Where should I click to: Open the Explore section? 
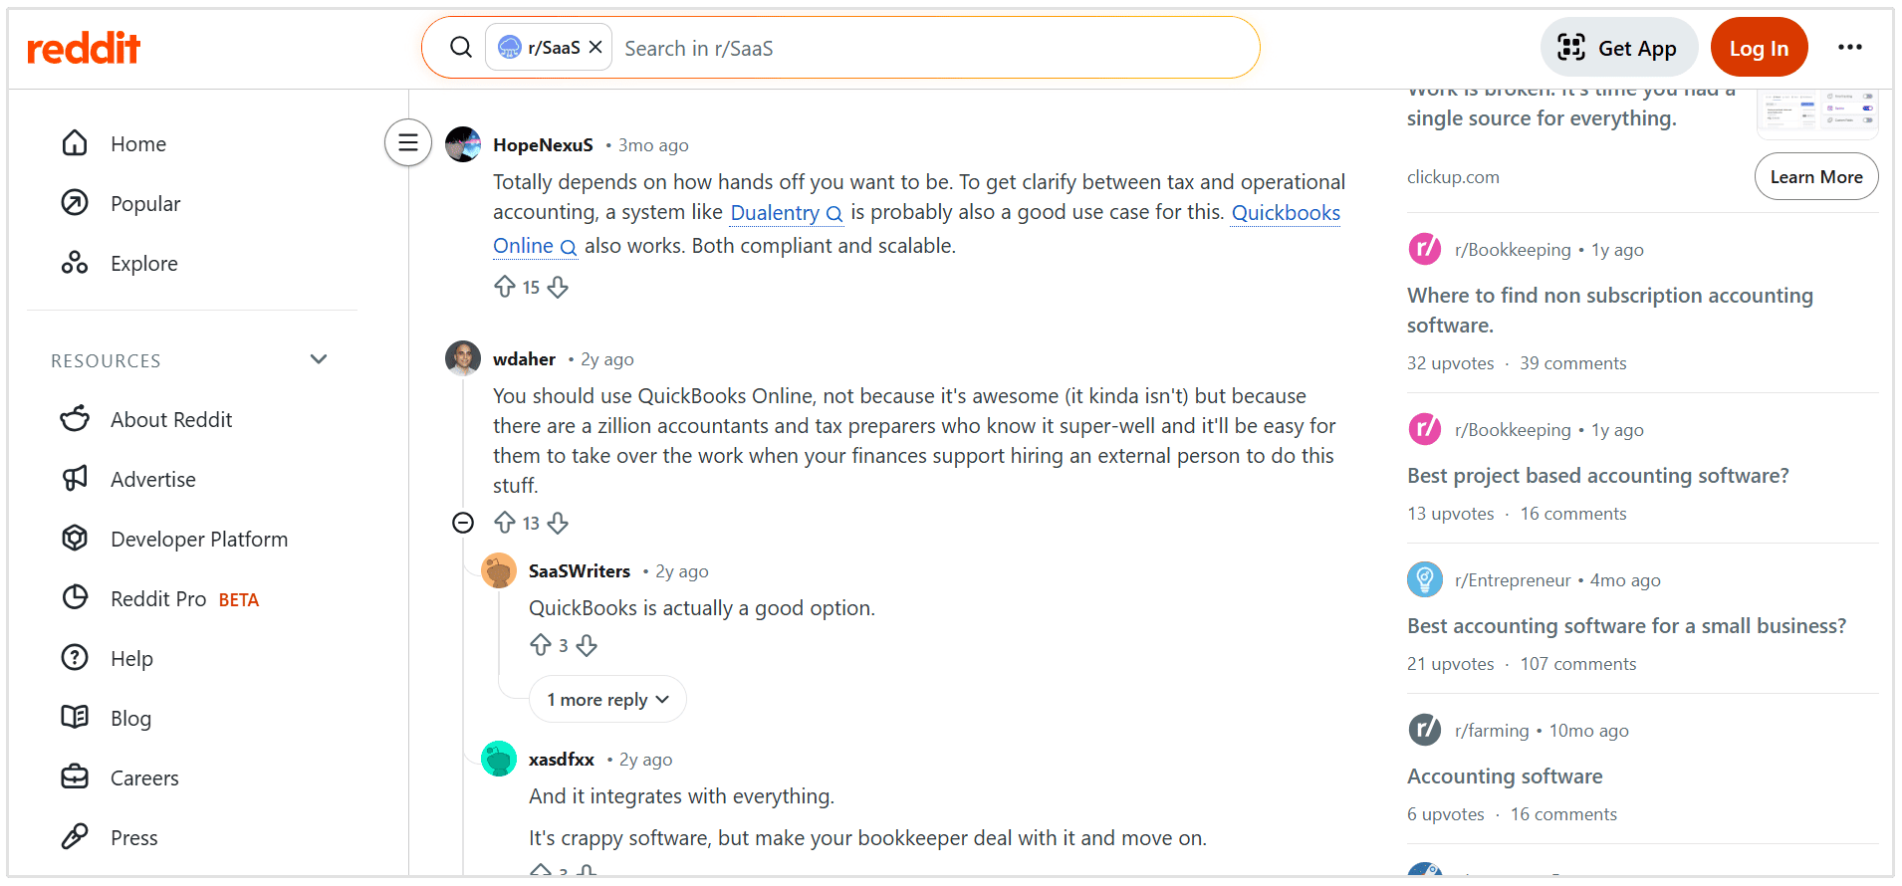tap(144, 263)
